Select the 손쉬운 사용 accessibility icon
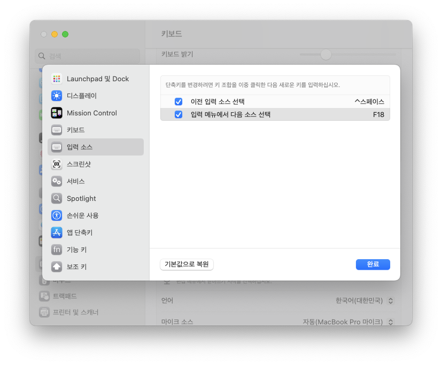This screenshot has width=442, height=365. pos(57,215)
